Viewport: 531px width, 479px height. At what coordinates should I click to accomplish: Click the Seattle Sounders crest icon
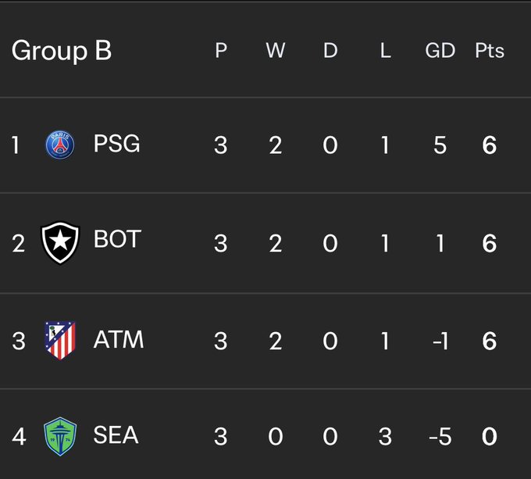pyautogui.click(x=60, y=436)
